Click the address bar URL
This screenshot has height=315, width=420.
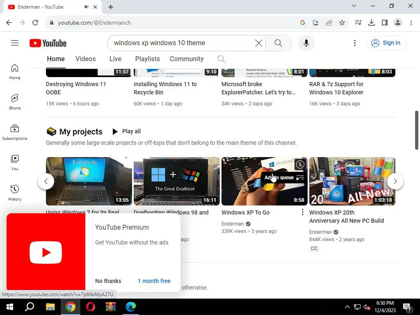point(94,23)
